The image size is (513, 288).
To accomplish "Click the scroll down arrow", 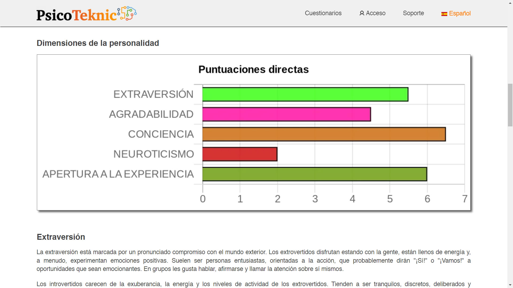I will coord(510,285).
